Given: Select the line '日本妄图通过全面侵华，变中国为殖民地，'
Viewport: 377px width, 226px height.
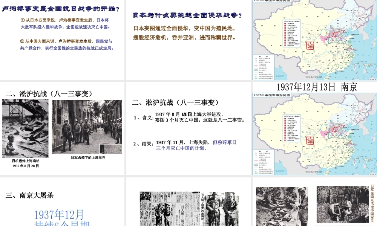Looking at the screenshot, I should coord(184,28).
